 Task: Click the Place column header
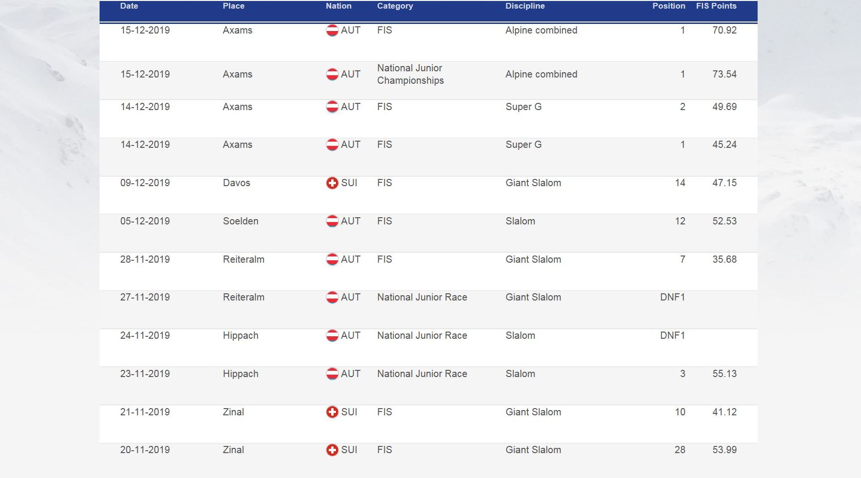(234, 6)
